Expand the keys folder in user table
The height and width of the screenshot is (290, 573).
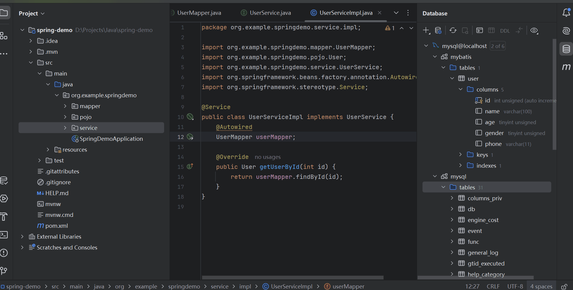coord(460,155)
